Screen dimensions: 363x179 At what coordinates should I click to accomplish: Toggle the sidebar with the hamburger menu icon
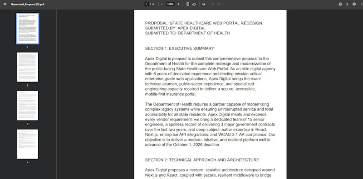click(5, 4)
